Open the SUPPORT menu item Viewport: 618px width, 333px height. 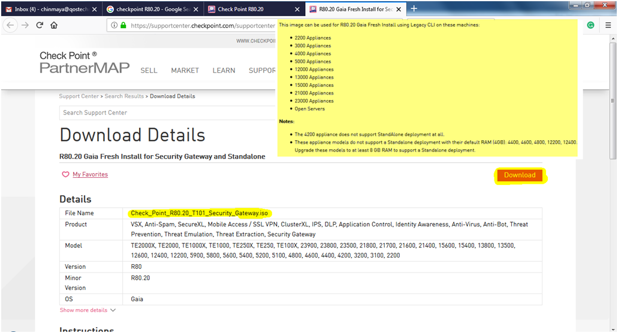262,71
